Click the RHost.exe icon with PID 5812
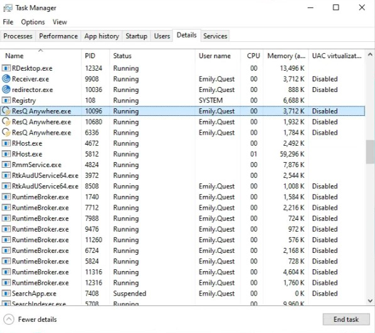 [x=6, y=154]
